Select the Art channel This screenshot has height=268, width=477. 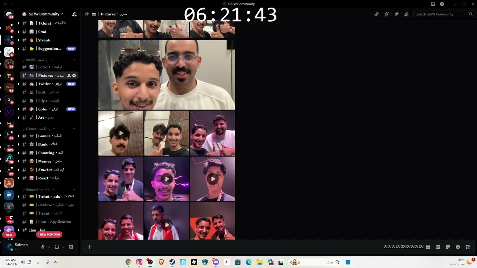(x=48, y=118)
